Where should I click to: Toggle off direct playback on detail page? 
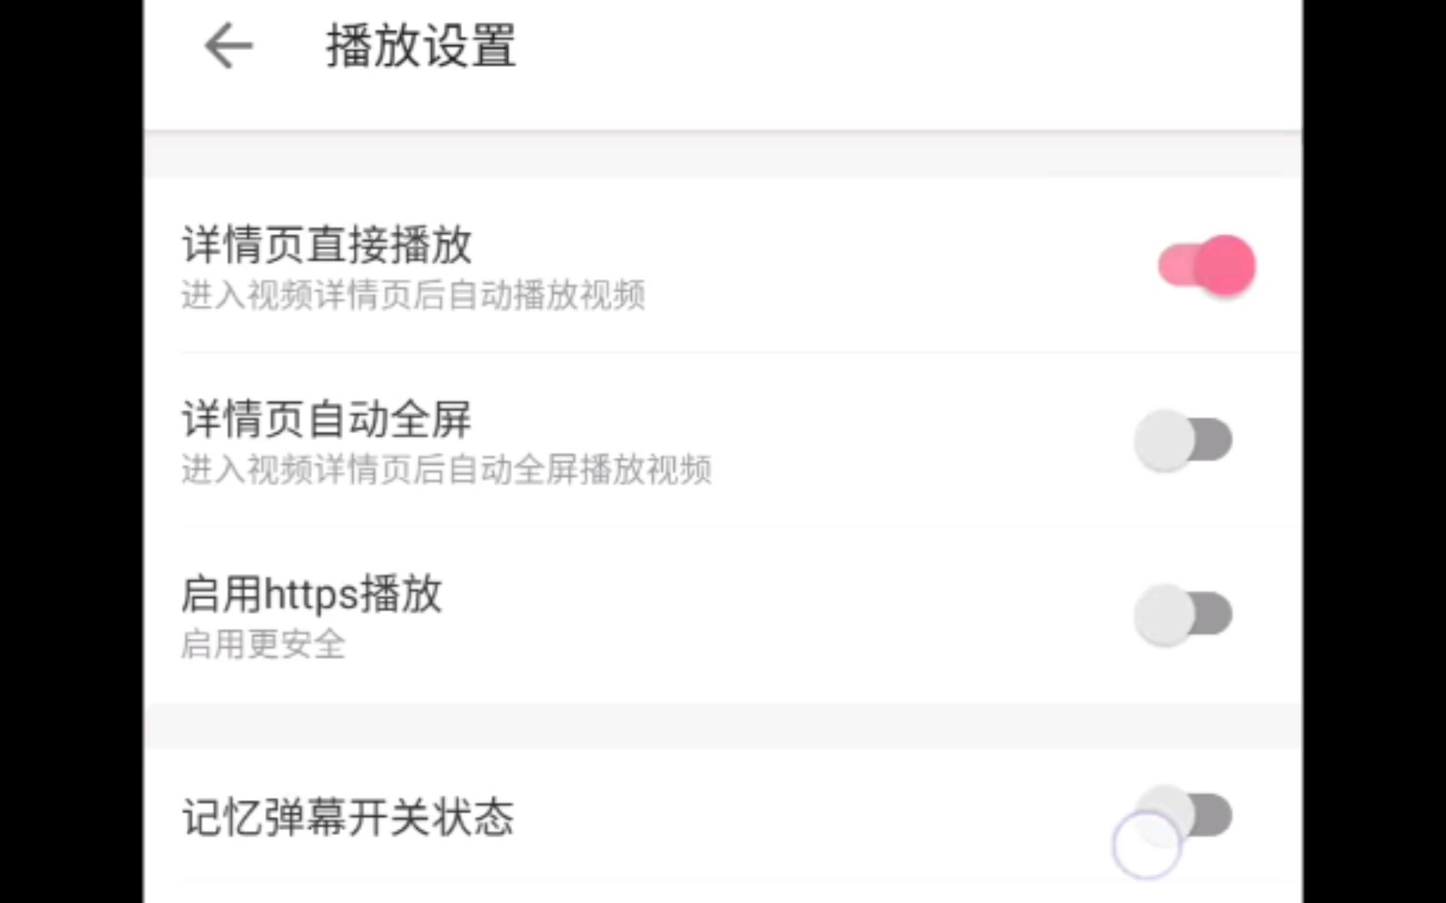pos(1205,264)
